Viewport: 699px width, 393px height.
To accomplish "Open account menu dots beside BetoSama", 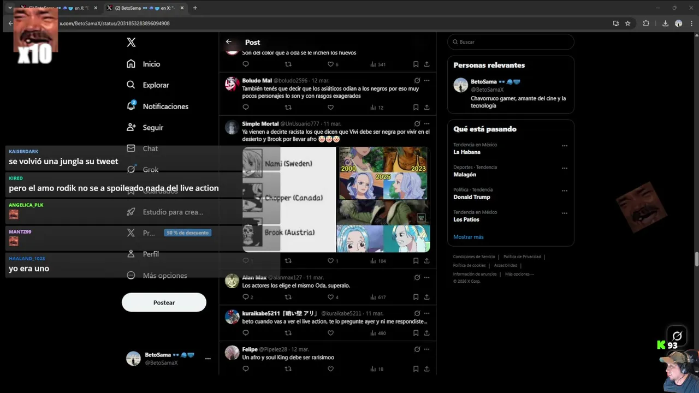I will coord(208,359).
